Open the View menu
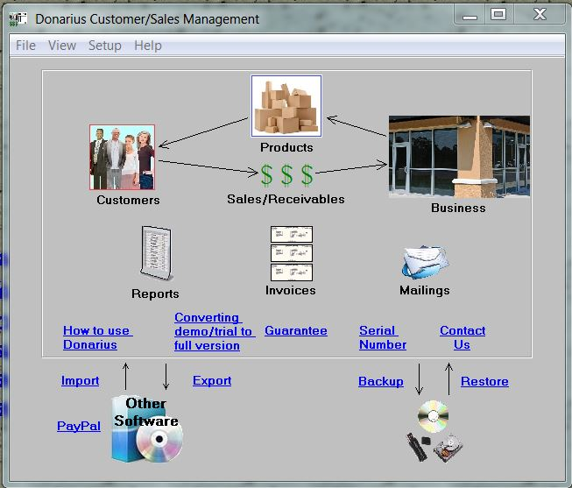Screen dimensions: 572x488 (x=62, y=46)
